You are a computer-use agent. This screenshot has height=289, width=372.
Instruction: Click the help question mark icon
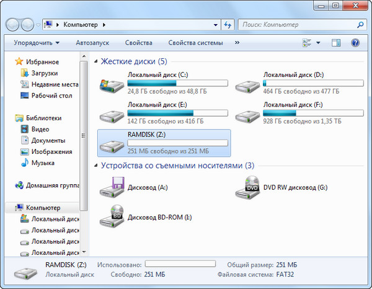(x=355, y=43)
